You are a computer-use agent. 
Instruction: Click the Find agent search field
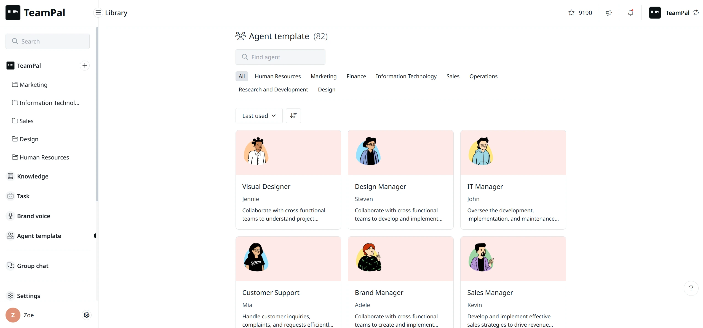point(280,57)
